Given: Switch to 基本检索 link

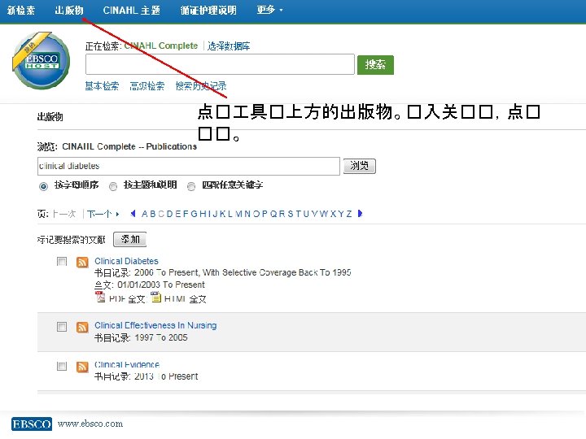Looking at the screenshot, I should click(102, 86).
